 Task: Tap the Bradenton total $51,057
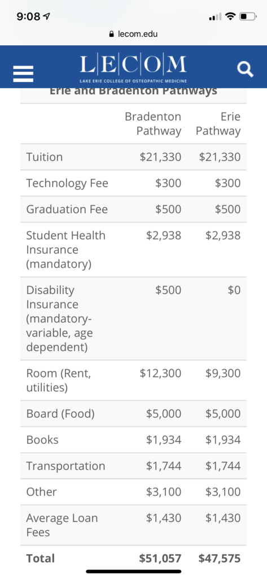tap(160, 558)
